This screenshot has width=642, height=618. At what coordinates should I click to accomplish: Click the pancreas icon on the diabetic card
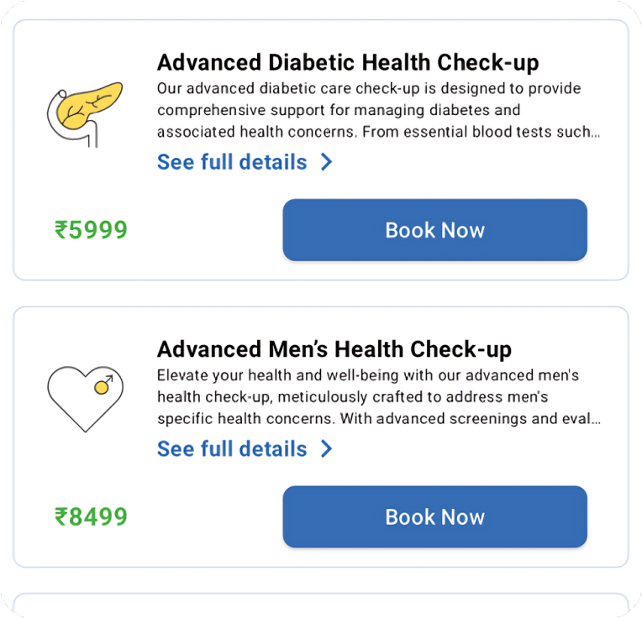(84, 112)
